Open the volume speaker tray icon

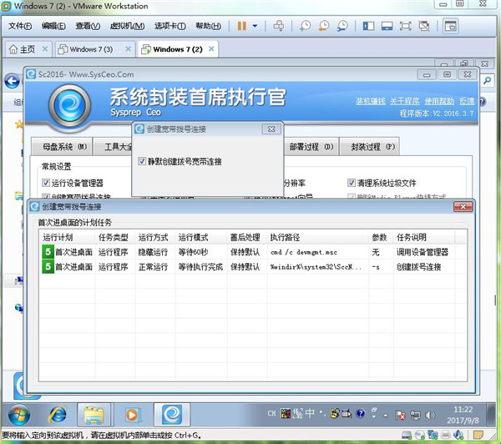[430, 415]
